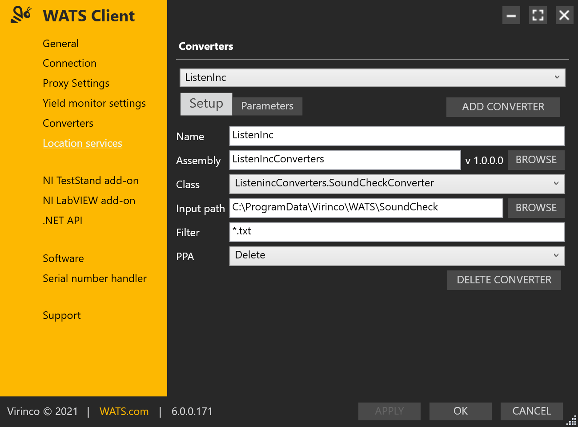Select NI TestStand add-on

click(x=91, y=181)
